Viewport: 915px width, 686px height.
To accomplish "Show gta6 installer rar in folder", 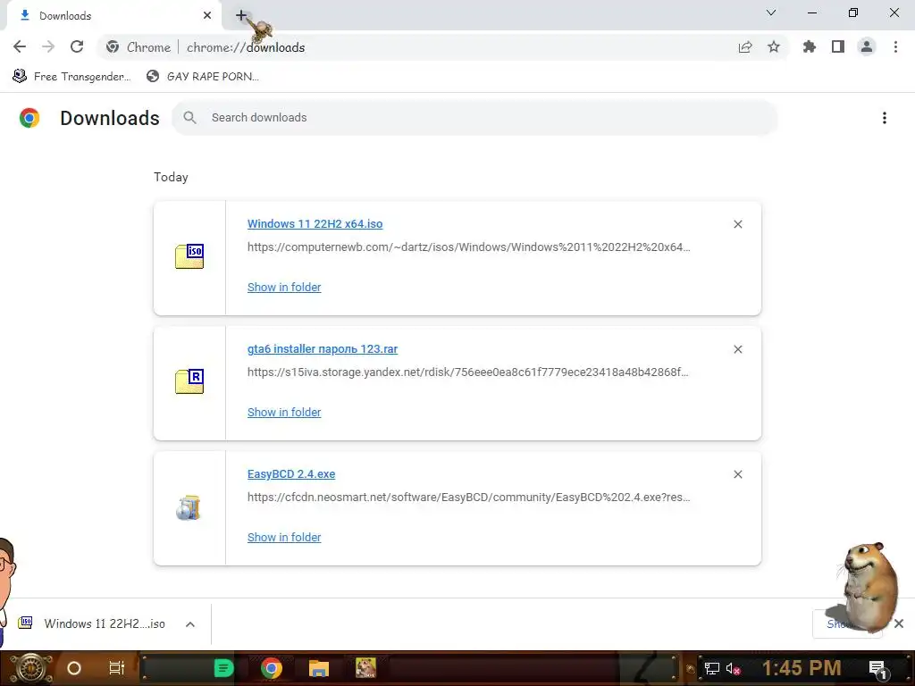I will 284,412.
